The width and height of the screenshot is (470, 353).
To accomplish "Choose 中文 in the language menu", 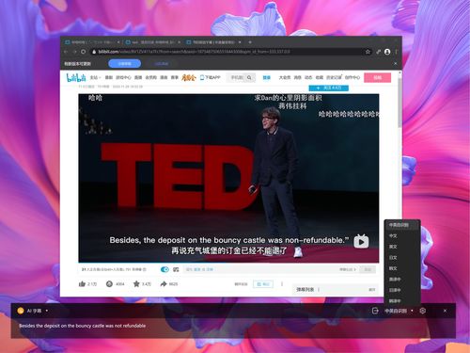I will 402,235.
